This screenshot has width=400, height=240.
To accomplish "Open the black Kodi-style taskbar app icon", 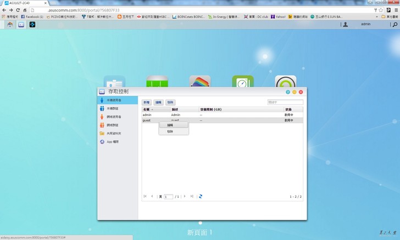I will point(32,25).
